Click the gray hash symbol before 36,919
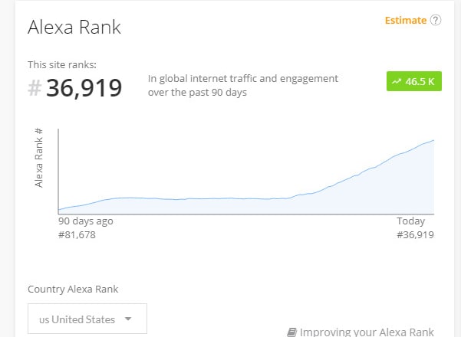461x337 pixels. pos(35,88)
